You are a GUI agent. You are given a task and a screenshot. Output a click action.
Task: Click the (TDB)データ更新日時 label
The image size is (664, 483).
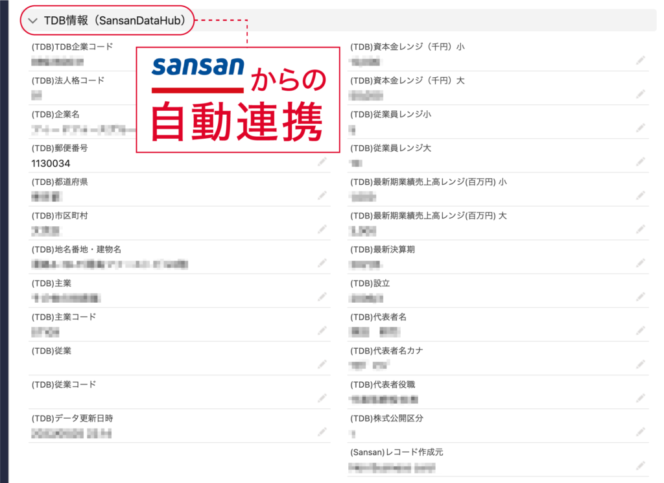(x=73, y=419)
